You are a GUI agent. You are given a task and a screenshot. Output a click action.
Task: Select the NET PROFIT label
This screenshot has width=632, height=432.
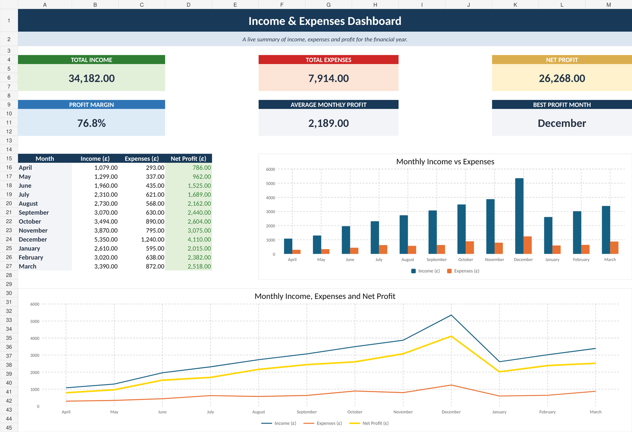click(562, 60)
